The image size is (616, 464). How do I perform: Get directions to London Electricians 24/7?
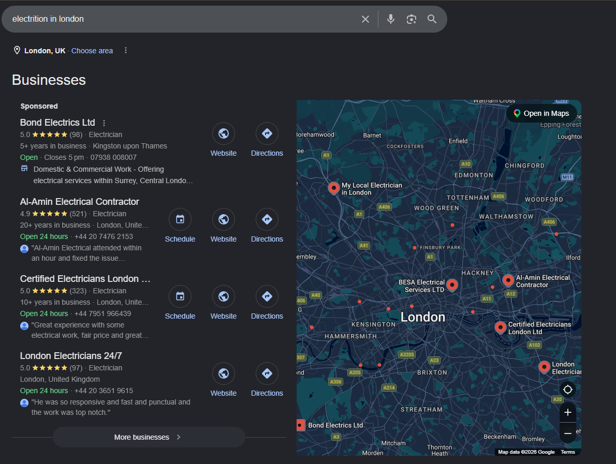[267, 373]
